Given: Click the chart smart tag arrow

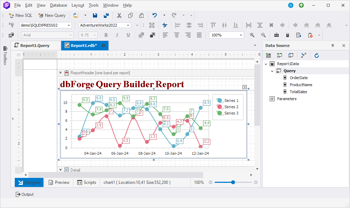Looking at the screenshot, I should click(x=244, y=87).
